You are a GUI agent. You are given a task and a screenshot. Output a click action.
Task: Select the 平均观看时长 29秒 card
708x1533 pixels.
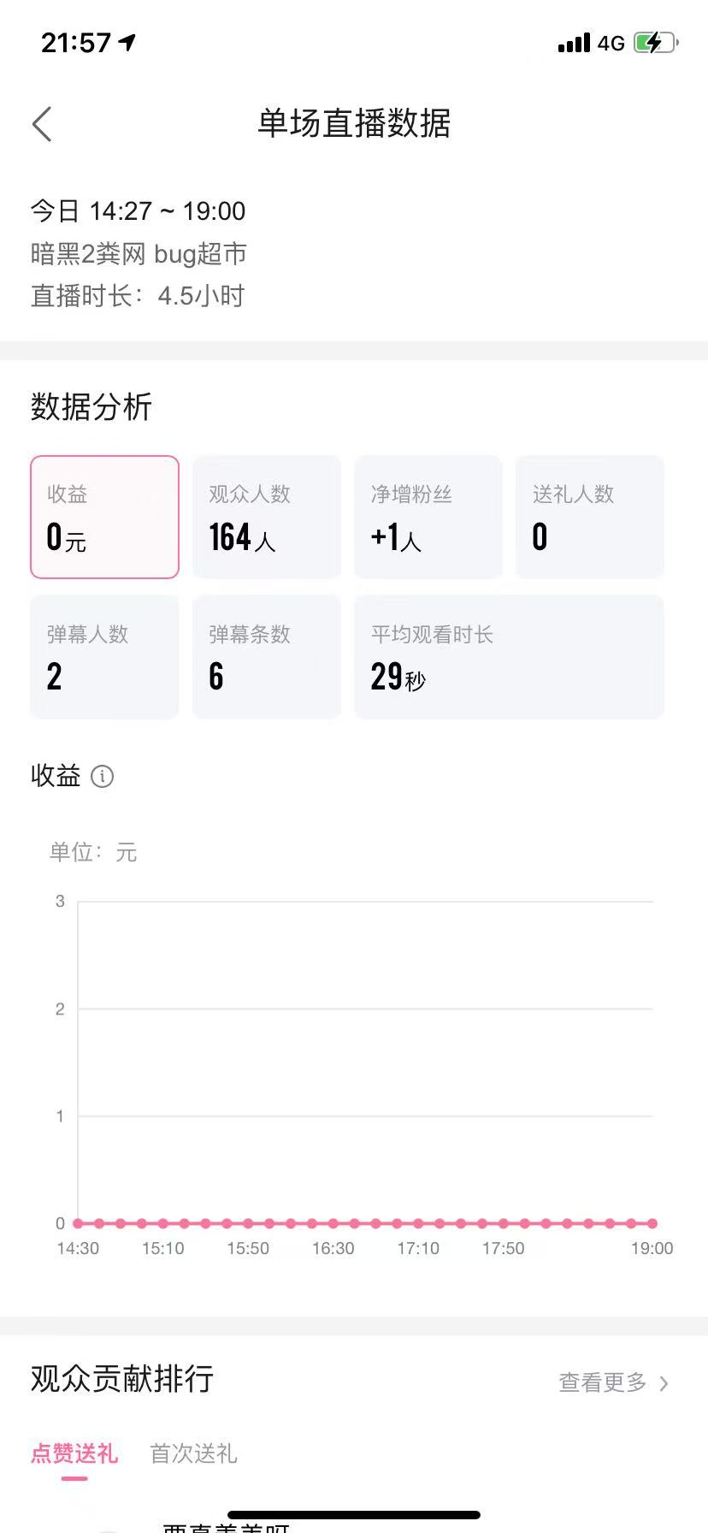[509, 657]
